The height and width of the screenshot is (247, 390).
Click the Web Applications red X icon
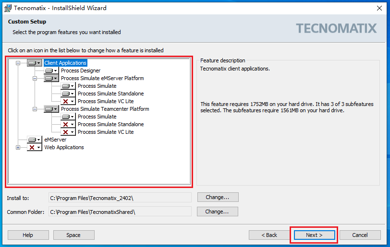[x=32, y=147]
